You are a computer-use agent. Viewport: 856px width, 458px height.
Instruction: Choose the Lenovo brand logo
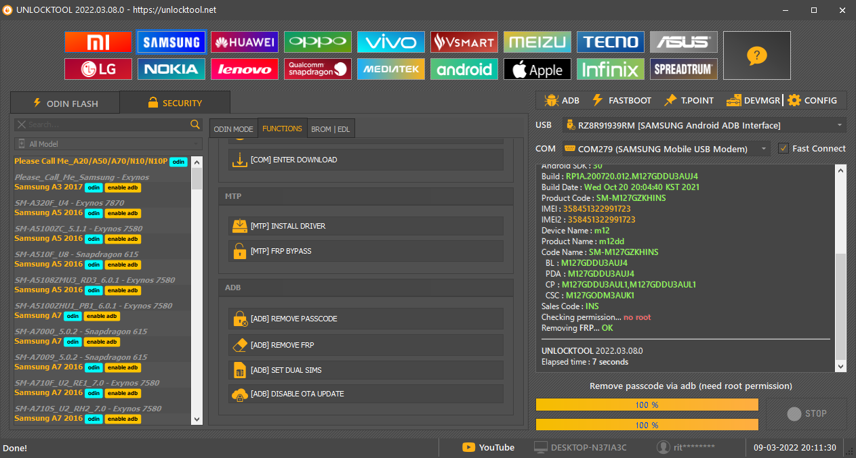point(245,69)
